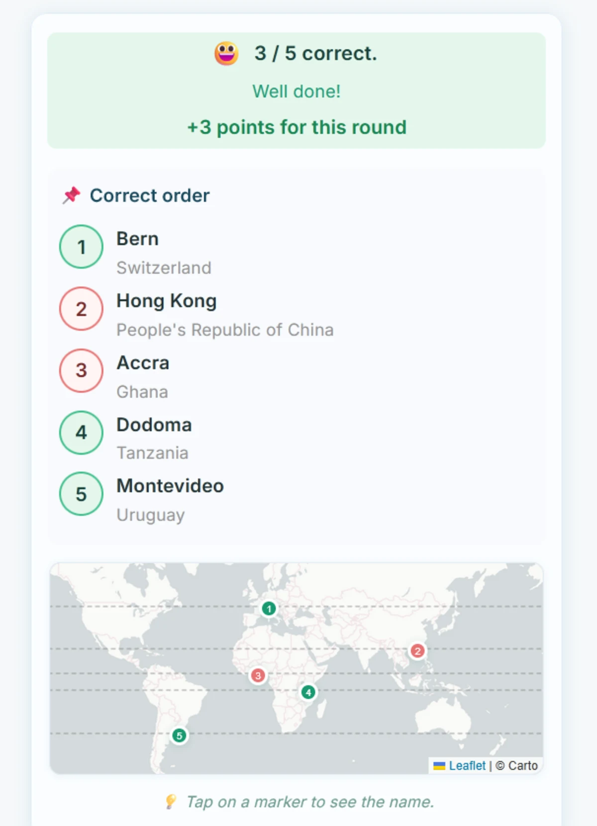Click the Carto attribution text
The image size is (597, 826).
[522, 765]
